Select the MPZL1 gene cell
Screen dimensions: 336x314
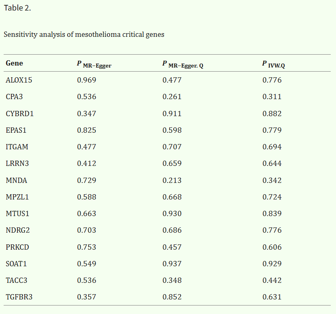(x=17, y=197)
